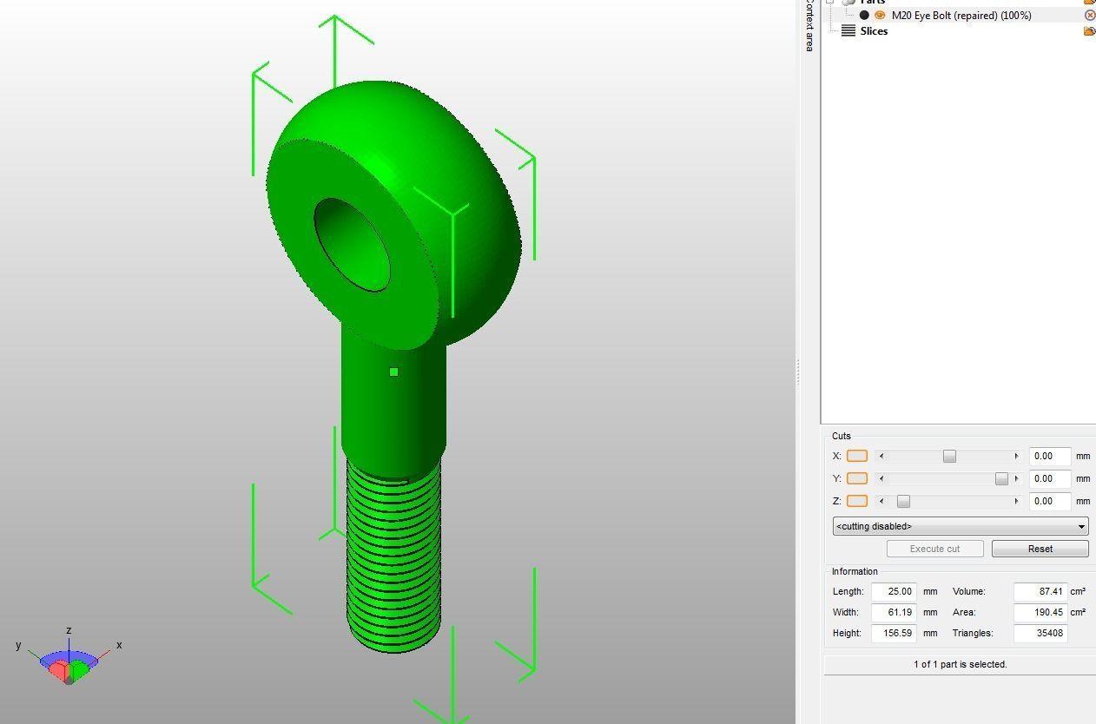Select the M20 Eye Bolt (repaired) tree item
1096x724 pixels.
[x=961, y=15]
